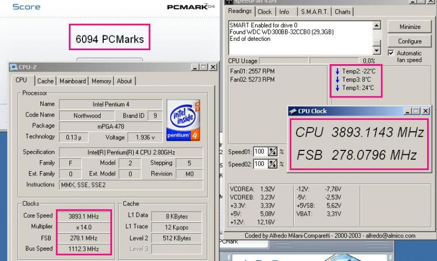Open the Info tab in SpeedFan

coord(284,11)
